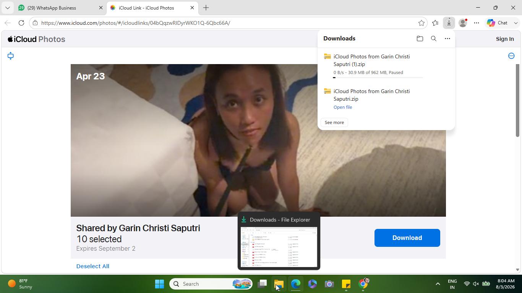Open the Favorites list icon
The height and width of the screenshot is (293, 522).
coord(435,23)
